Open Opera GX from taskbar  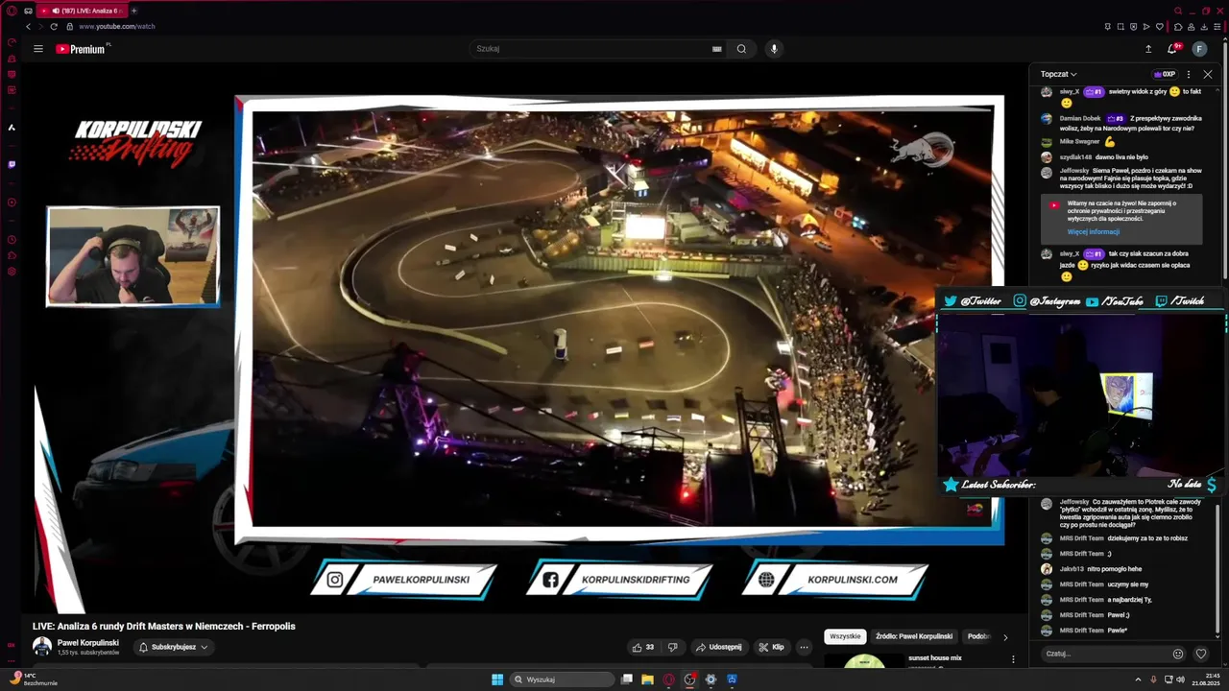pos(668,679)
